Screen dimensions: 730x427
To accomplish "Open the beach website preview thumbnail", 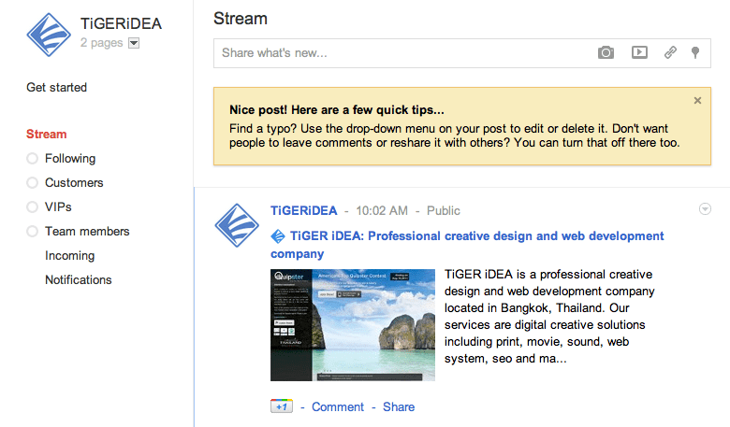I will pos(353,325).
